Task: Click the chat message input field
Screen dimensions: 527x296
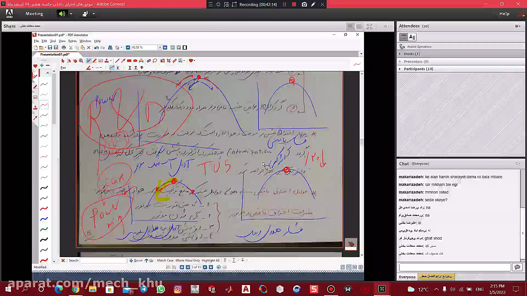Action: click(x=455, y=267)
